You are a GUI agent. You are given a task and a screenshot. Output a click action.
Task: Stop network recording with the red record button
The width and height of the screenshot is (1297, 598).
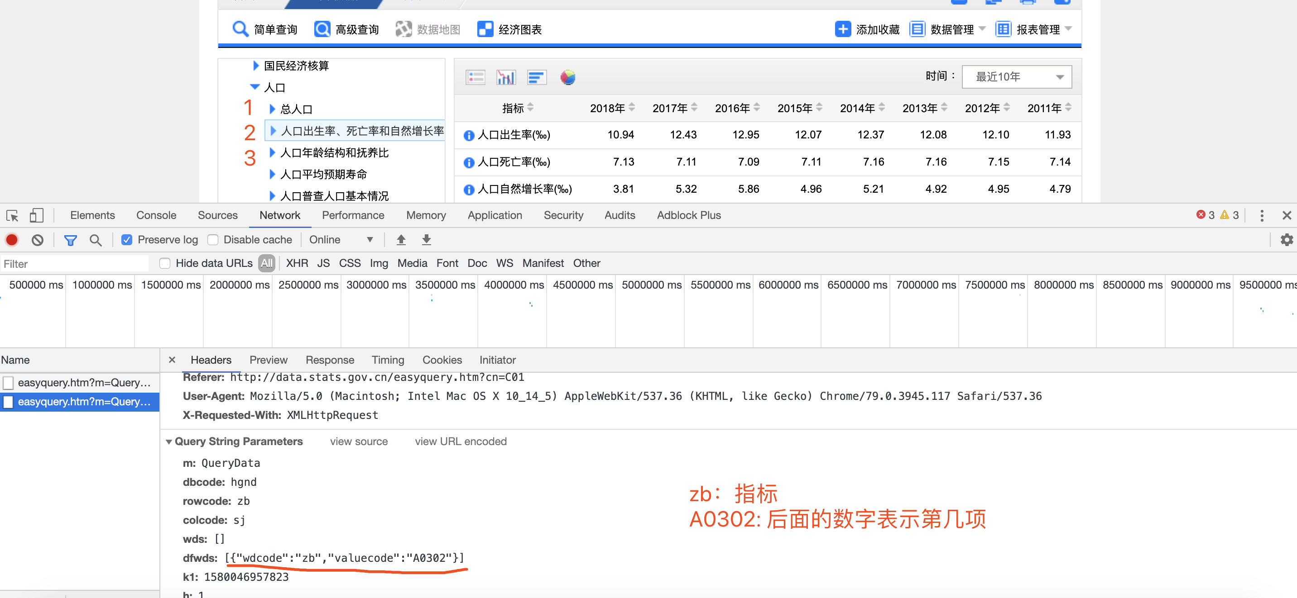[x=11, y=240]
